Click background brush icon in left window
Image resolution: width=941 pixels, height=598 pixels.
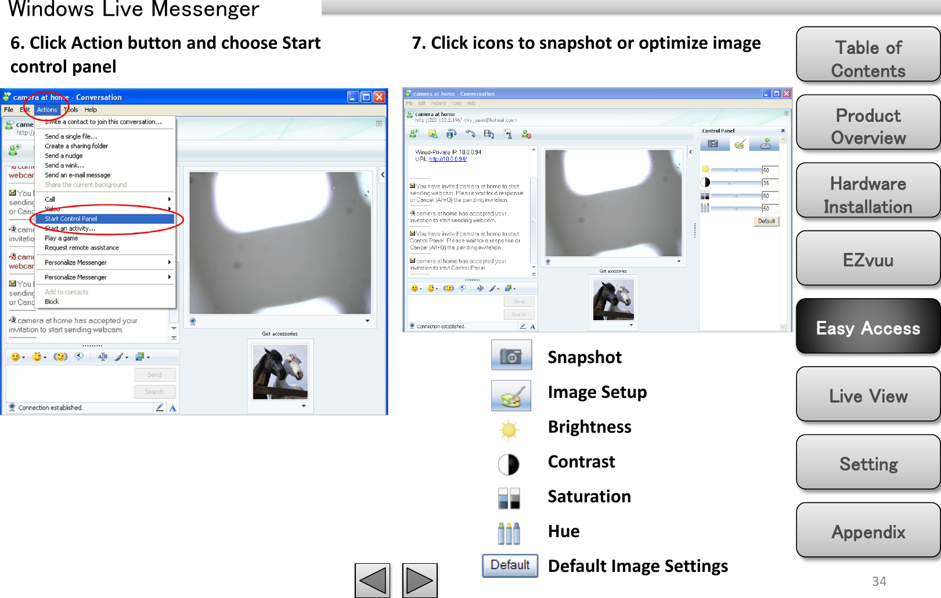point(118,357)
